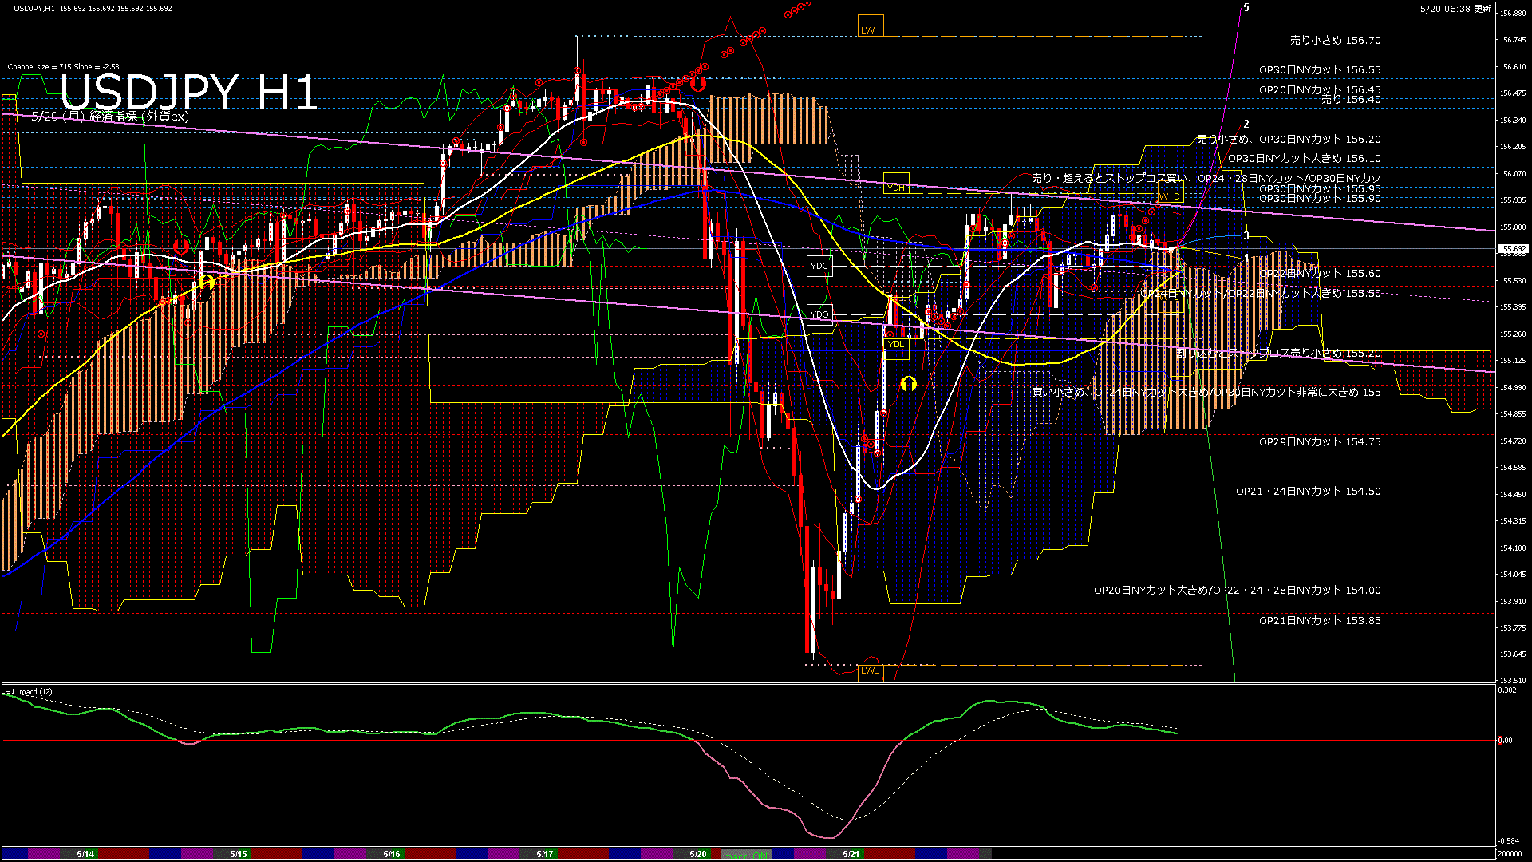Click the red down-arrow sell signal icon
1532x862 pixels.
pos(698,83)
